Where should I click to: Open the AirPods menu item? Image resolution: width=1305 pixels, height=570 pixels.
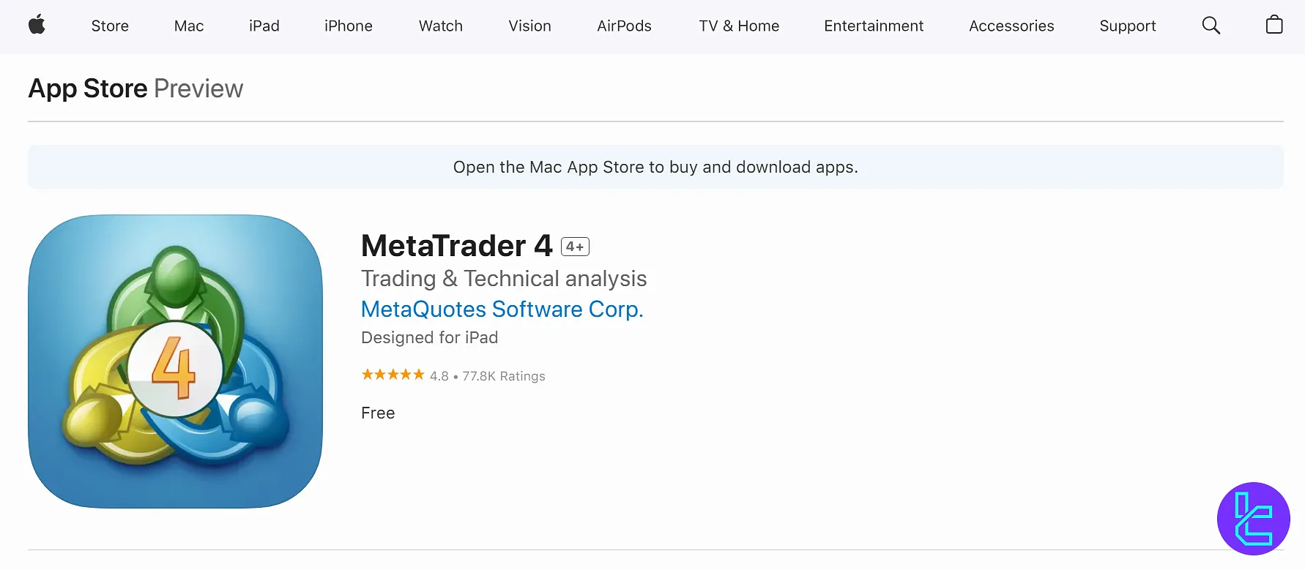(x=625, y=26)
